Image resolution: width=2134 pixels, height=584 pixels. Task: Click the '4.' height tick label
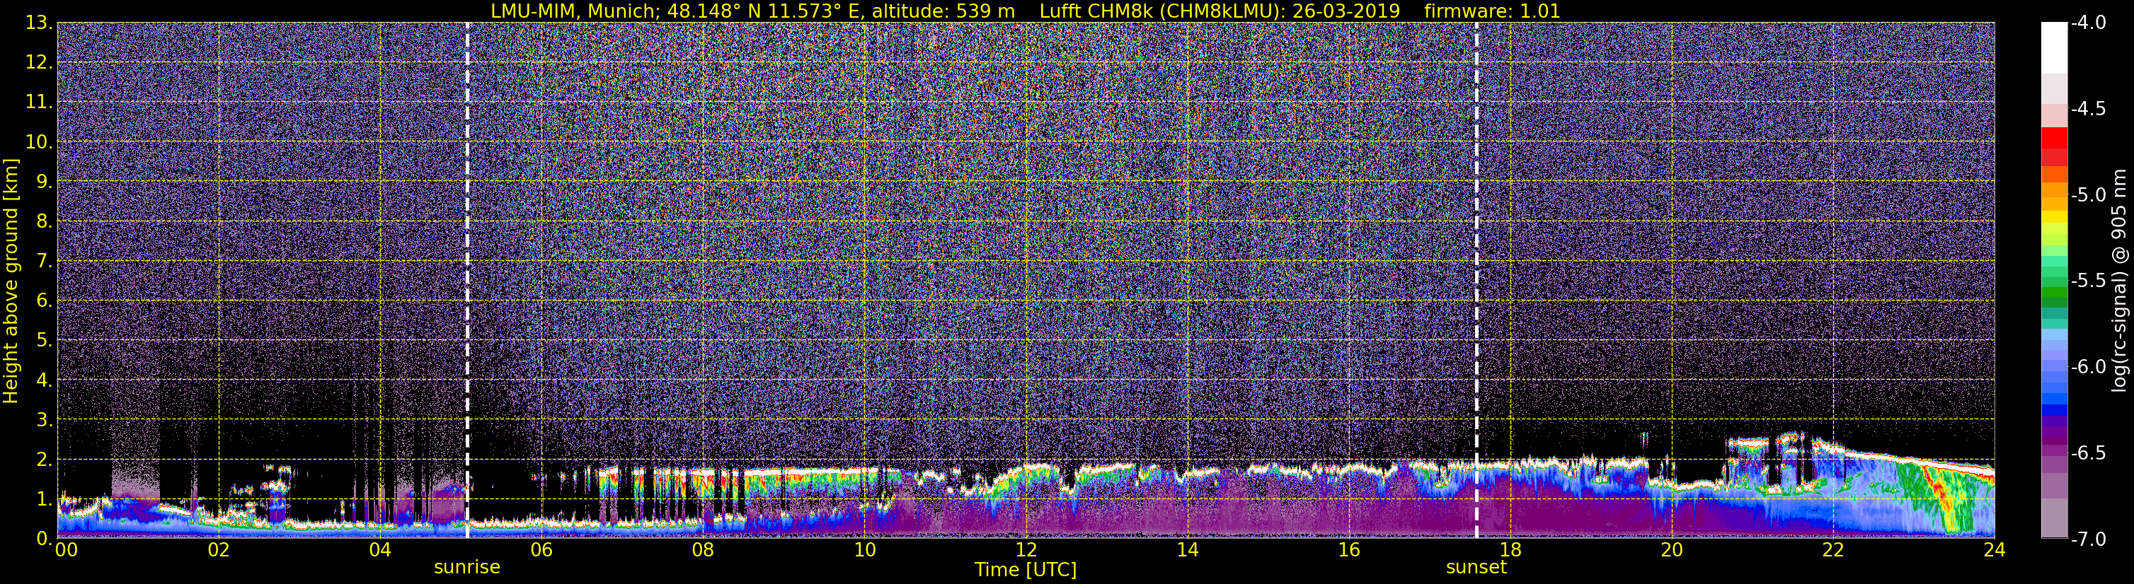(45, 380)
